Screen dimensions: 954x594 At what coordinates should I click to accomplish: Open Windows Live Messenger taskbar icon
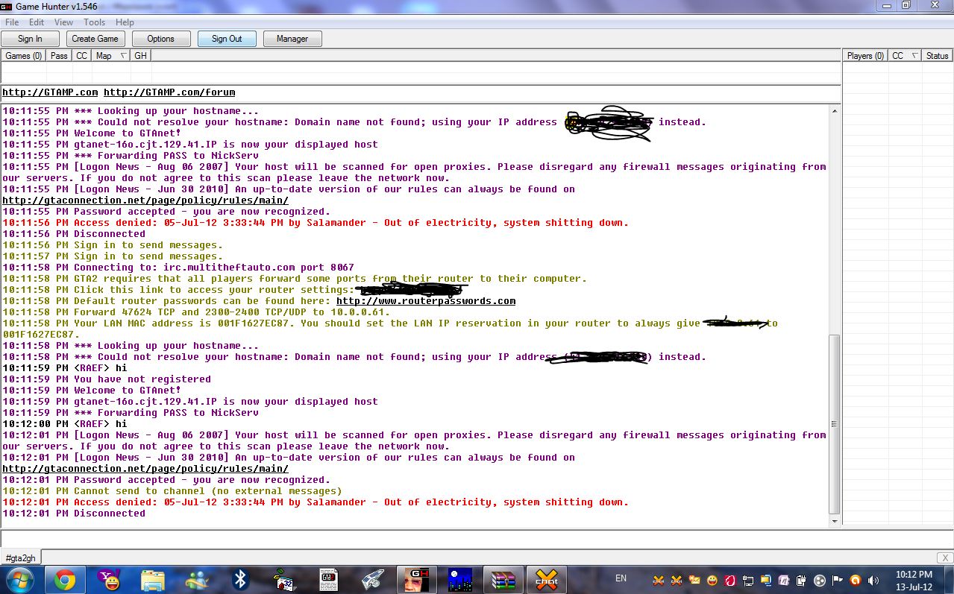(197, 579)
